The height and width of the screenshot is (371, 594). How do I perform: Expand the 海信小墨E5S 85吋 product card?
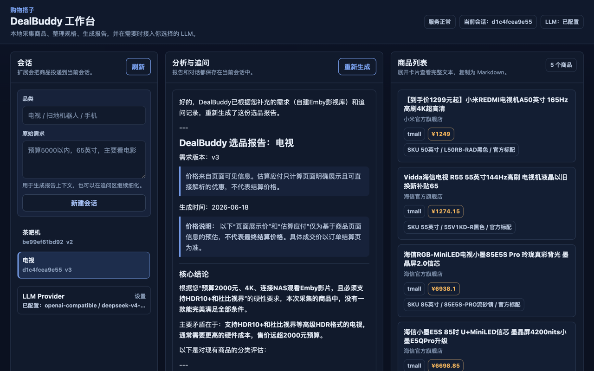pyautogui.click(x=487, y=346)
